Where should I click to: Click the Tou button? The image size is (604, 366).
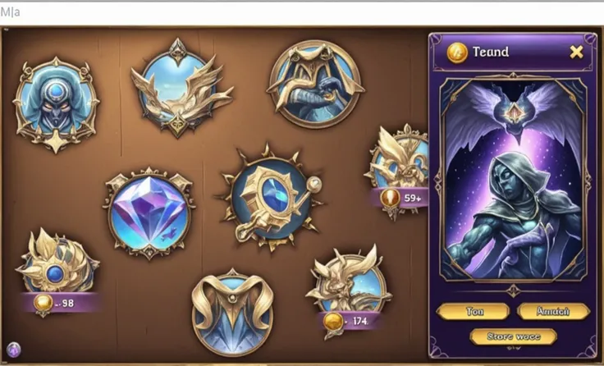pyautogui.click(x=474, y=311)
